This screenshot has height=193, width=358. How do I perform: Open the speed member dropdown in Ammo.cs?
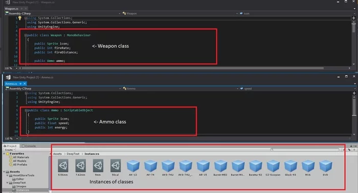click(298, 89)
